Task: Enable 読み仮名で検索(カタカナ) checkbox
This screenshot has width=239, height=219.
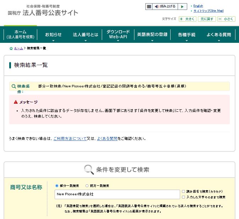Action: tap(184, 191)
